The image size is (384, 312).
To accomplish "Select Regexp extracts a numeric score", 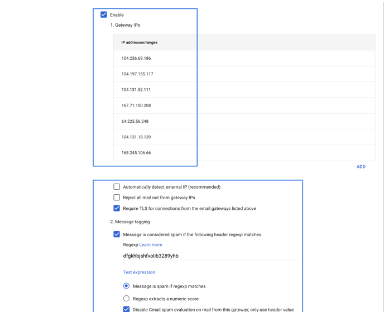I will (x=126, y=299).
